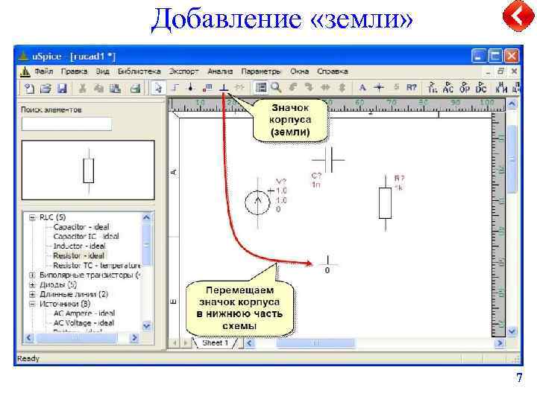Click library tree scroll right arrow

(134, 338)
